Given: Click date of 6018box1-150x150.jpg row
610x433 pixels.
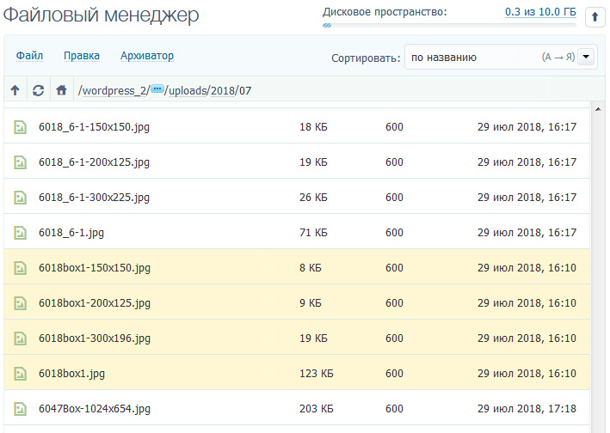Looking at the screenshot, I should pos(527,268).
